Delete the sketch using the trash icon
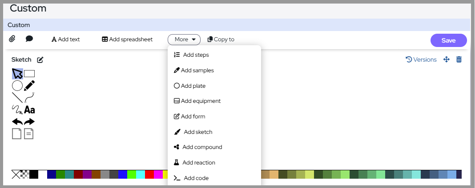 (459, 59)
